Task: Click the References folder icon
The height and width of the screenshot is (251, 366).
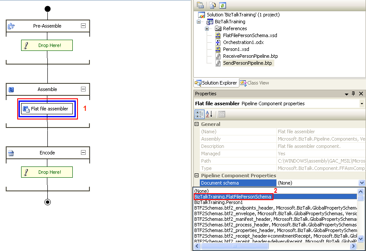Action: pyautogui.click(x=218, y=28)
